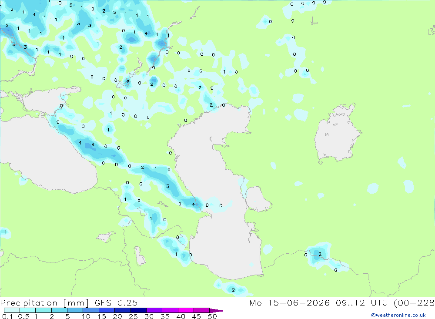The image size is (435, 319).
Task: Click the 45–50 mm legend color box
Action: tap(202, 310)
